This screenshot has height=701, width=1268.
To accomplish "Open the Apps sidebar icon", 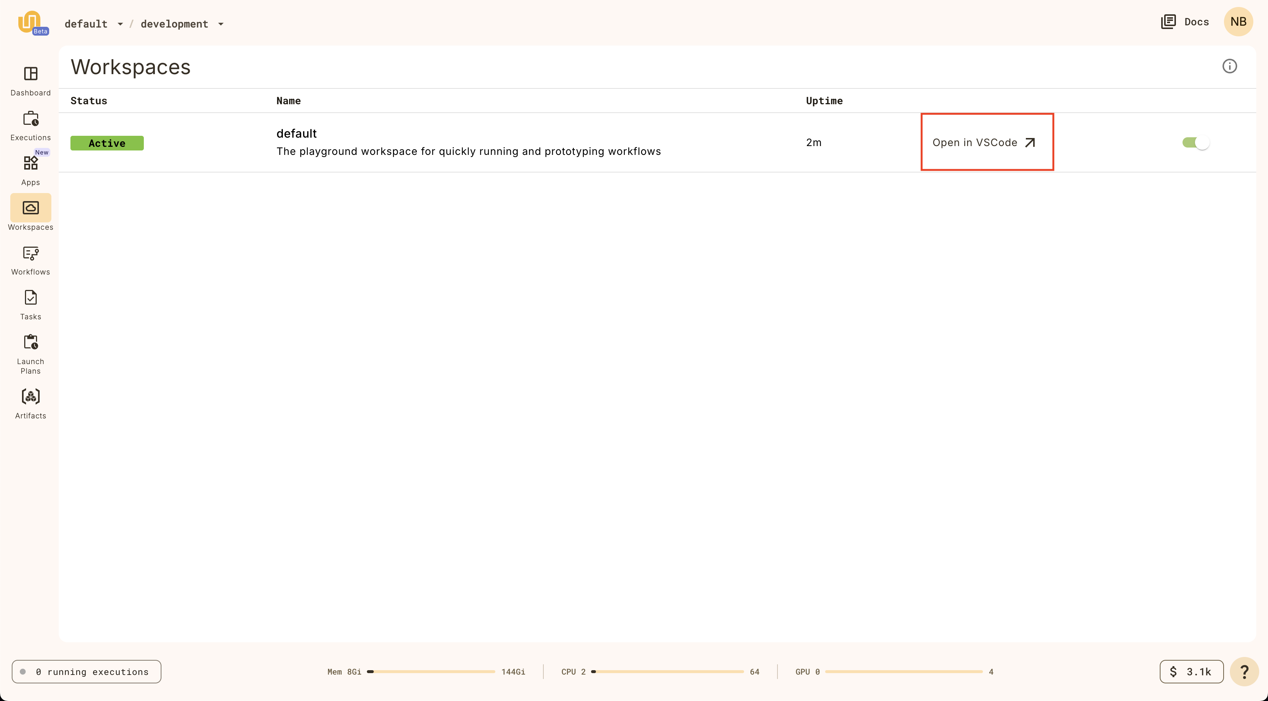I will coord(30,163).
